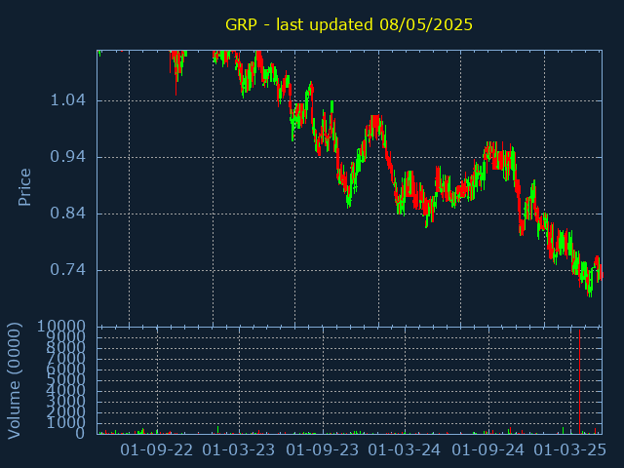Click the 01-03-23 date label

point(238,450)
